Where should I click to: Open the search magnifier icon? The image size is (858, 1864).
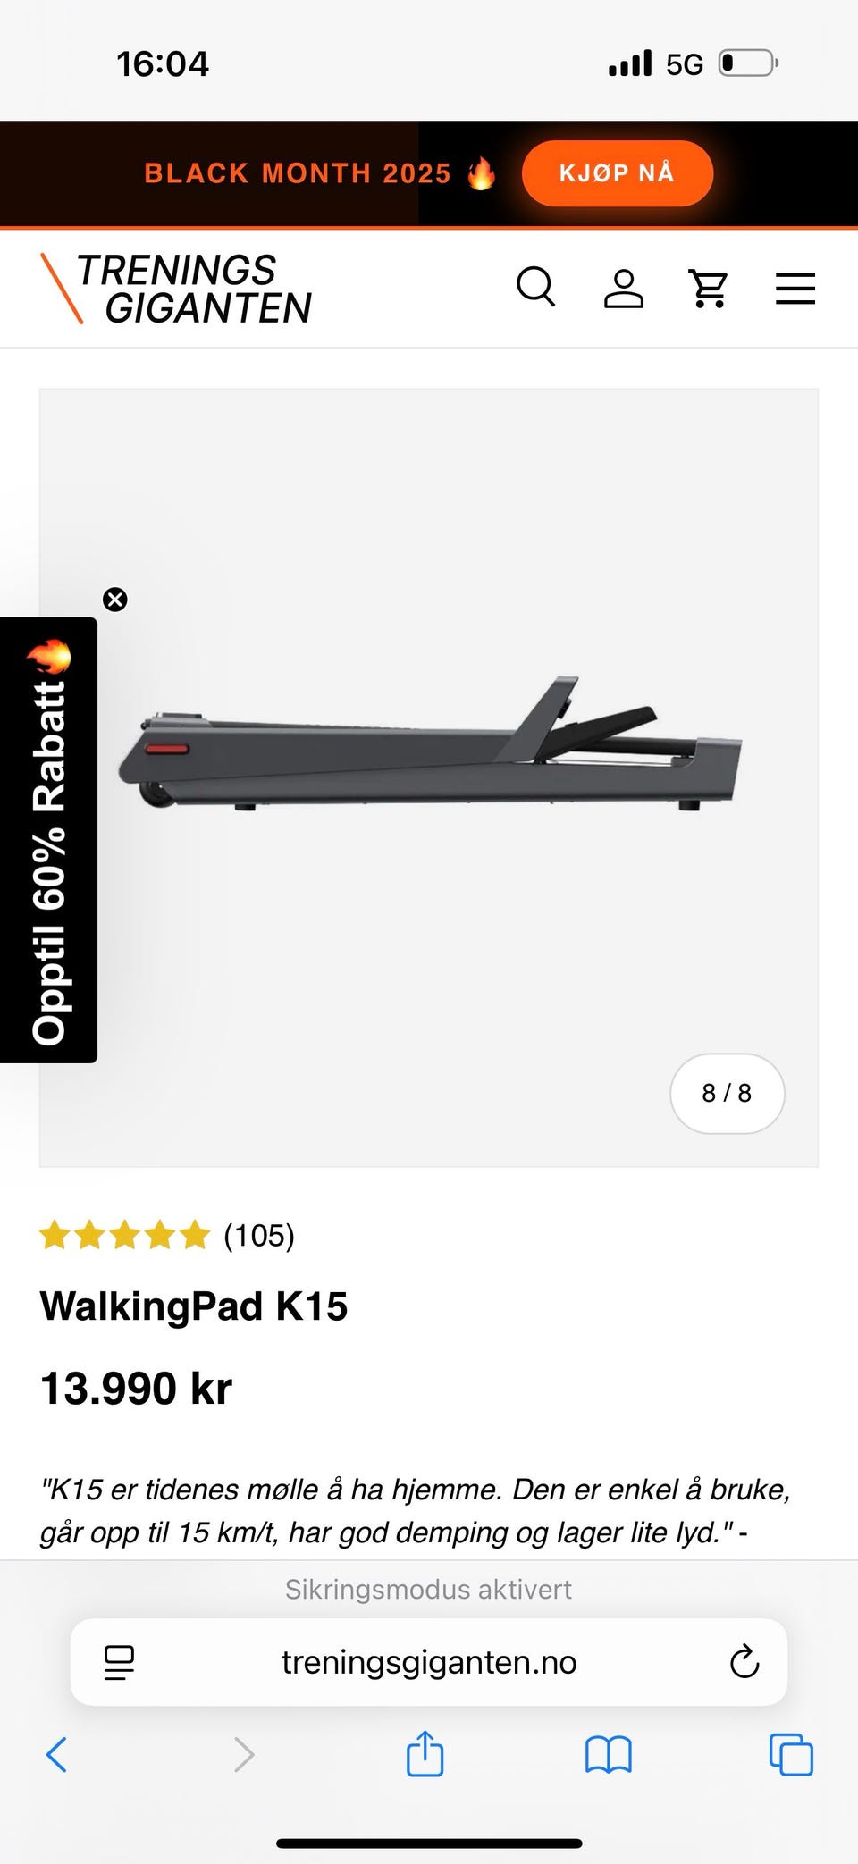pos(536,288)
